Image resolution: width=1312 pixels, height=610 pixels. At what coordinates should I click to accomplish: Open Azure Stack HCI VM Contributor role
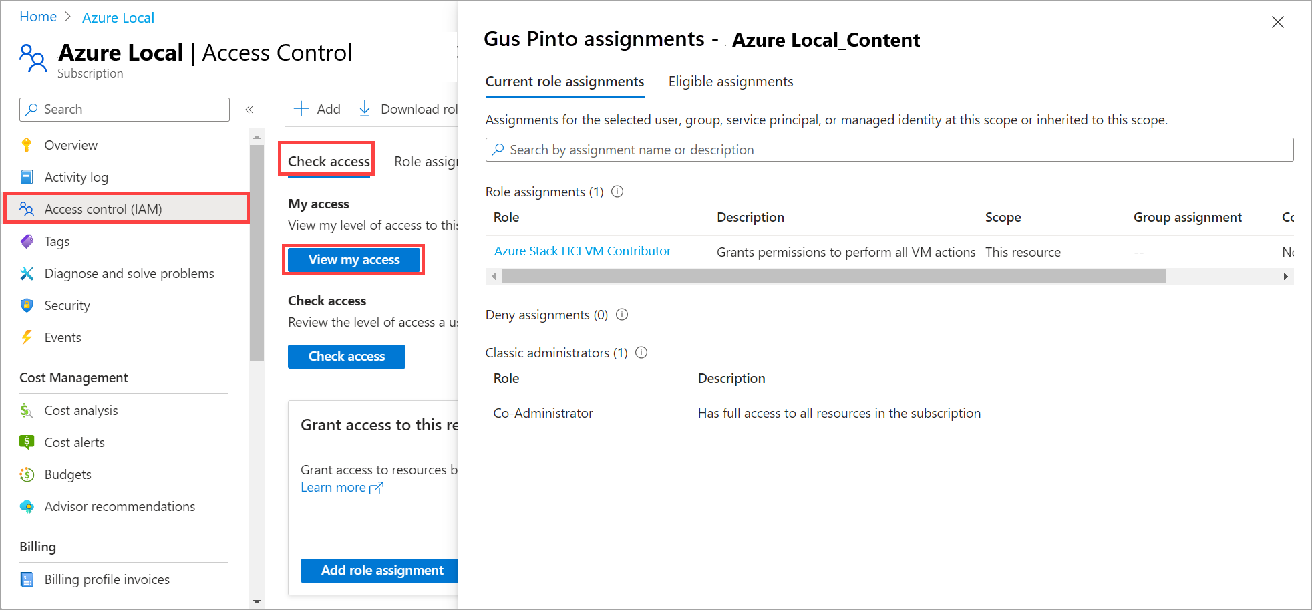coord(583,251)
